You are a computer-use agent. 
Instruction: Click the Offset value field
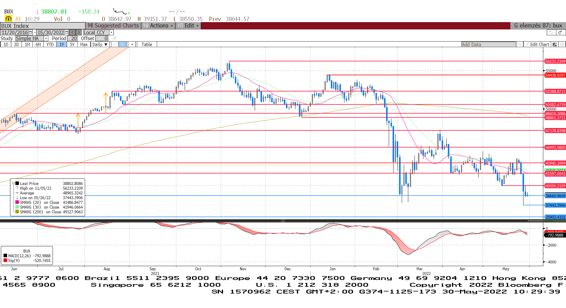(102, 38)
